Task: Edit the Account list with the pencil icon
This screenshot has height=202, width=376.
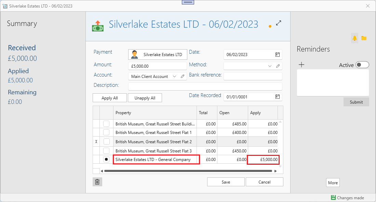Action: (x=183, y=76)
